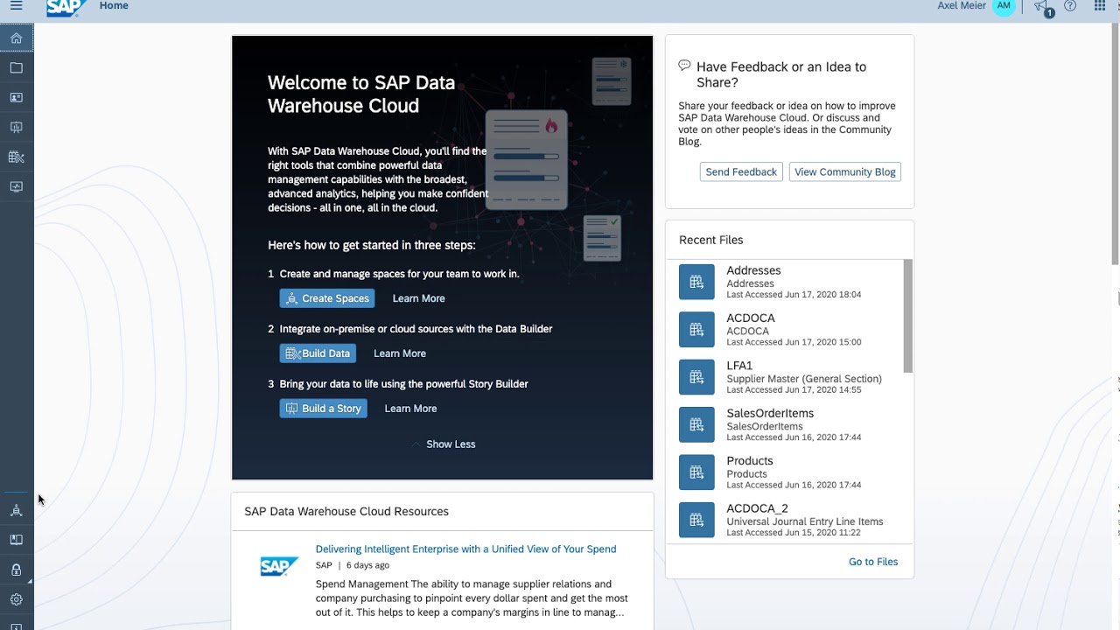Image resolution: width=1120 pixels, height=630 pixels.
Task: Click the Products file icon
Action: coord(696,472)
